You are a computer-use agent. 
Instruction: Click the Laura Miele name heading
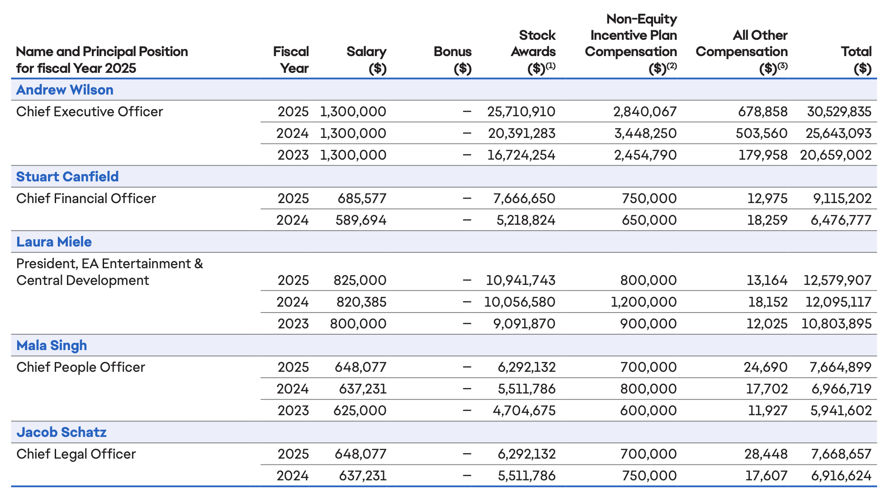tap(54, 242)
